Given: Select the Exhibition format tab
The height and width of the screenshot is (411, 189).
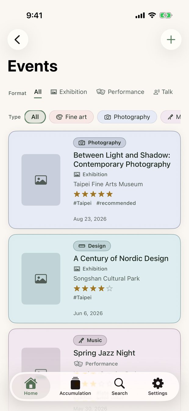Looking at the screenshot, I should tap(69, 92).
